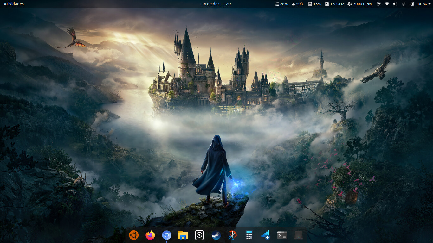
Task: Open the white circle-in-square dock app
Action: coord(199,235)
